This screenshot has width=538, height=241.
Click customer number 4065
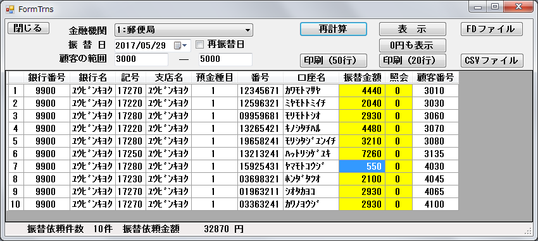(x=435, y=192)
